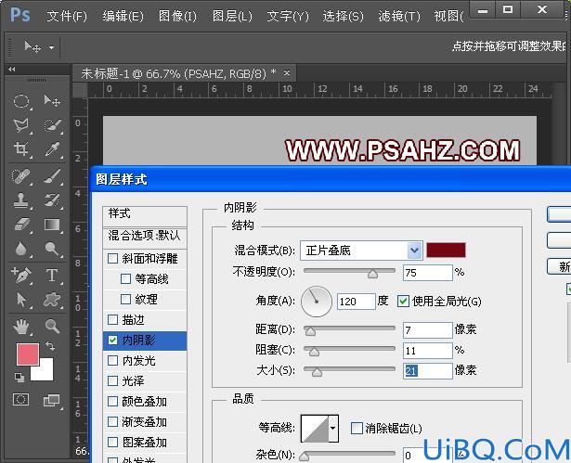Open the 选择(S) menu

click(x=343, y=16)
